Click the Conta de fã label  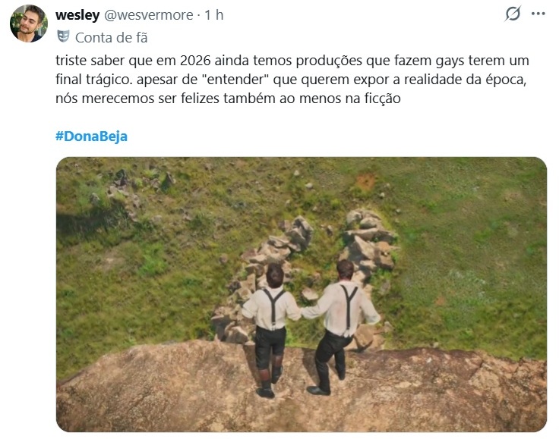coord(111,37)
